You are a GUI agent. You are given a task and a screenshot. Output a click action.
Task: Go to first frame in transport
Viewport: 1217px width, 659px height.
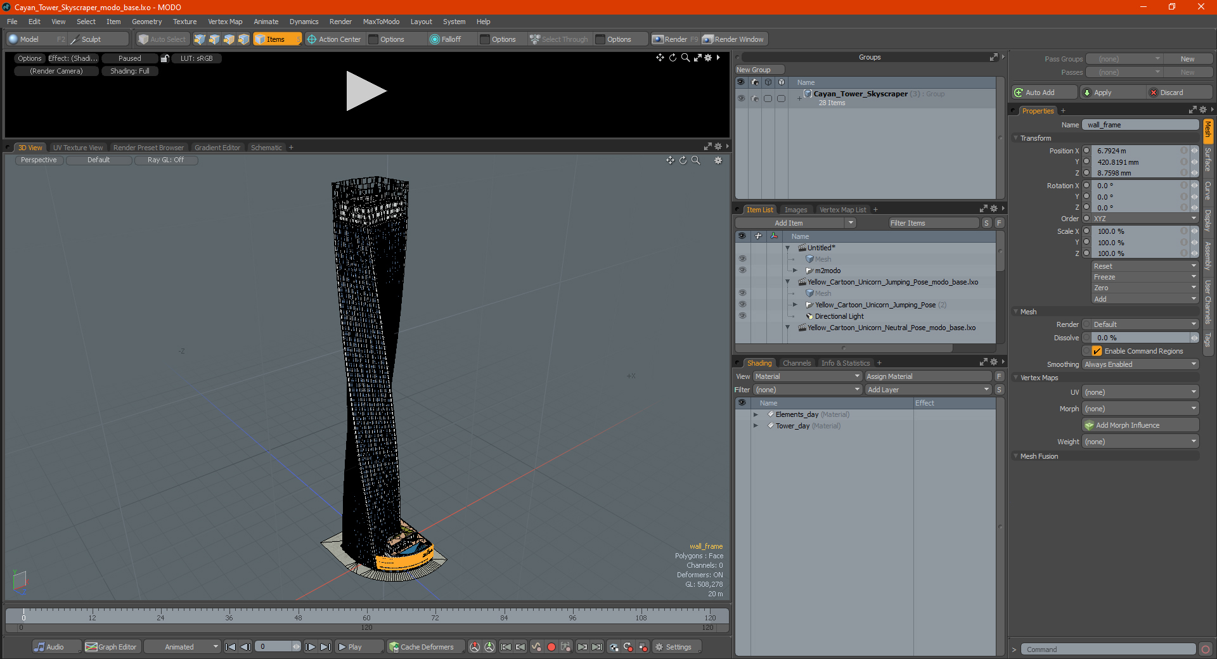coord(231,647)
